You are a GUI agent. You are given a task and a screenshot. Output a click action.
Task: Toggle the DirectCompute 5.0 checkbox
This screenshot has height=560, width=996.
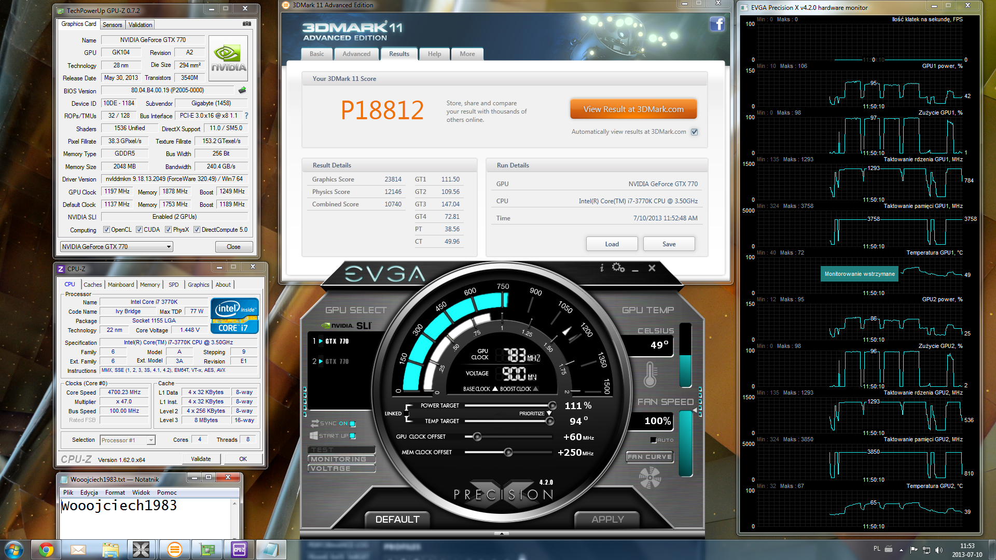(x=197, y=230)
